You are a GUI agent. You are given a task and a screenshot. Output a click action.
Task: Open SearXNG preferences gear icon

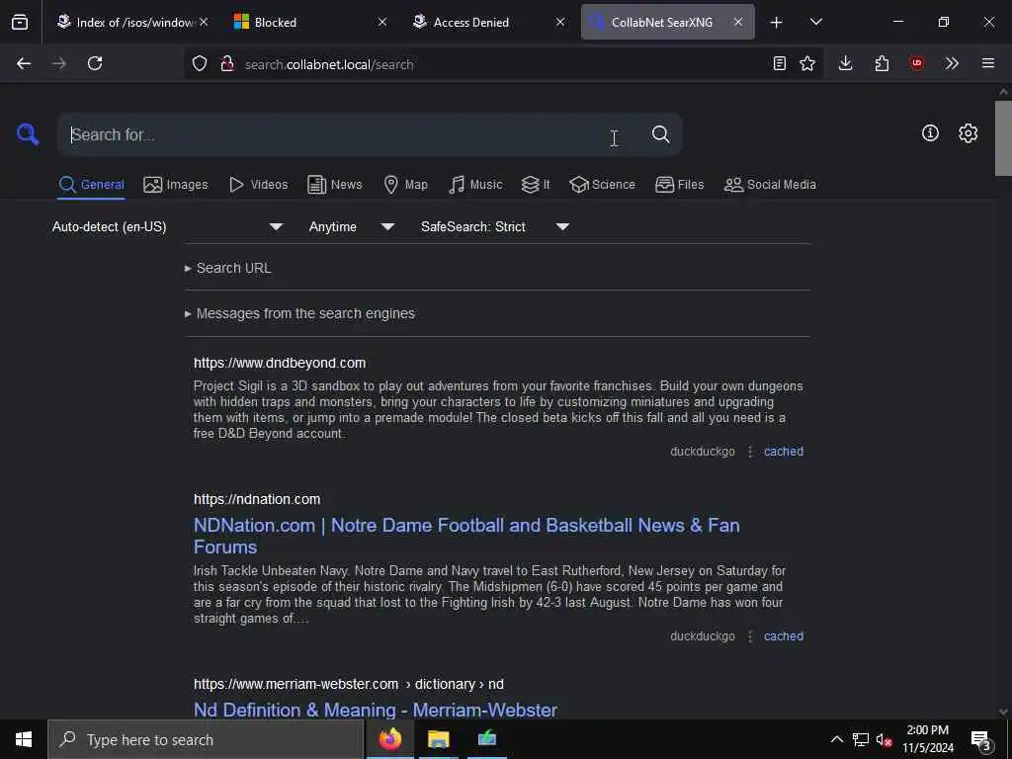tap(968, 133)
